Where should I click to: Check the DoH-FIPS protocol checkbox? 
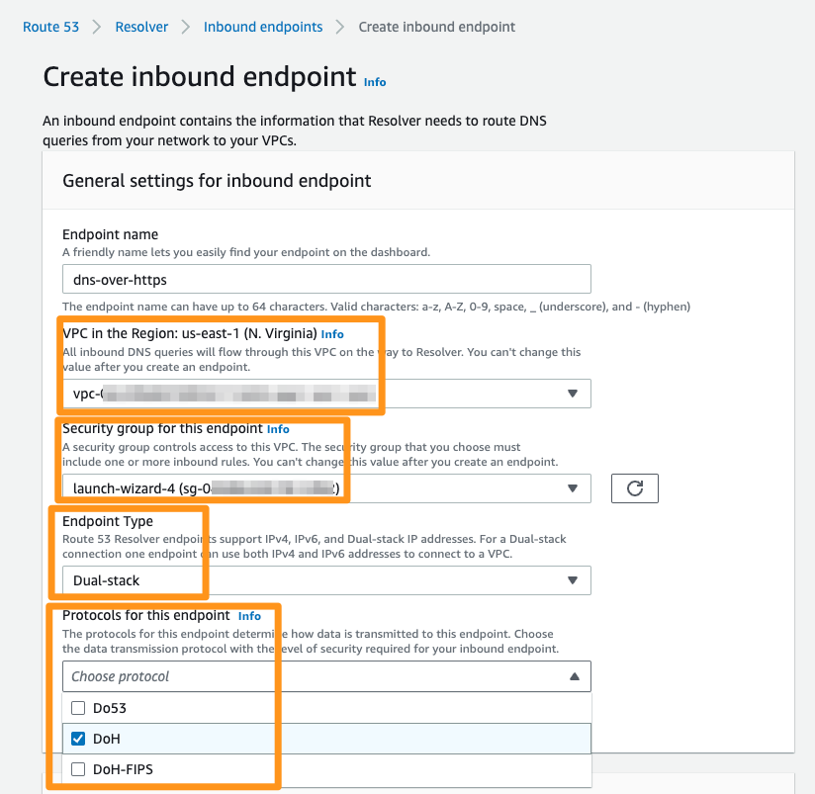[80, 768]
